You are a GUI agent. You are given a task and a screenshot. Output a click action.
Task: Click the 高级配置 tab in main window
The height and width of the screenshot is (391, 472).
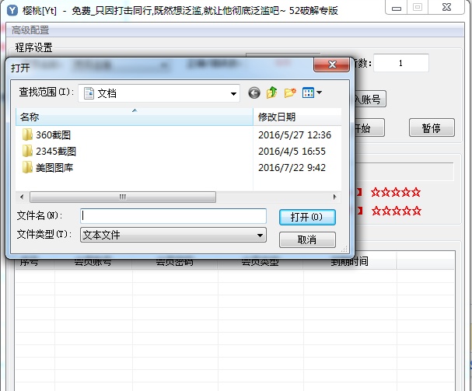coord(30,30)
